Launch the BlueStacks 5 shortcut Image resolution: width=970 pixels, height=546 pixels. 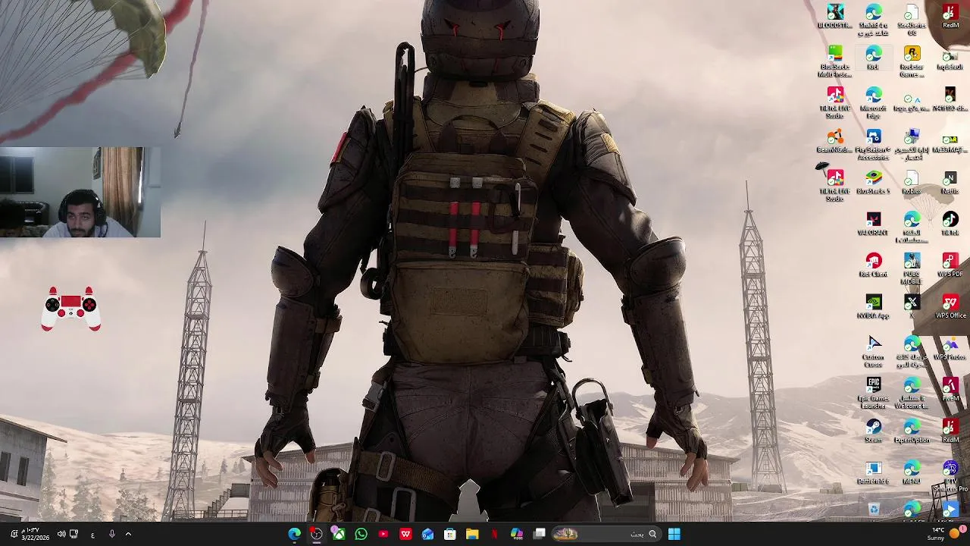tap(873, 182)
